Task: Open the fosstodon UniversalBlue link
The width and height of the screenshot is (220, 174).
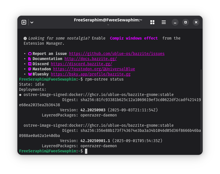Action: pyautogui.click(x=94, y=69)
